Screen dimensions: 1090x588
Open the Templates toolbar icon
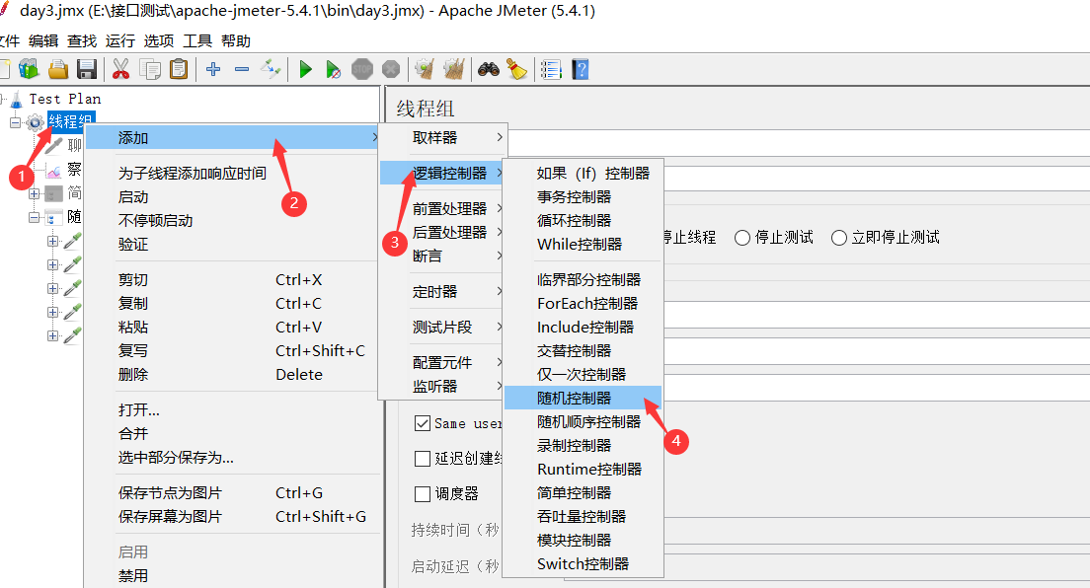(30, 69)
